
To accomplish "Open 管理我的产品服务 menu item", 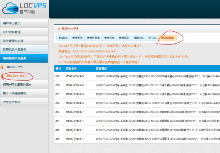I will click(x=24, y=50).
